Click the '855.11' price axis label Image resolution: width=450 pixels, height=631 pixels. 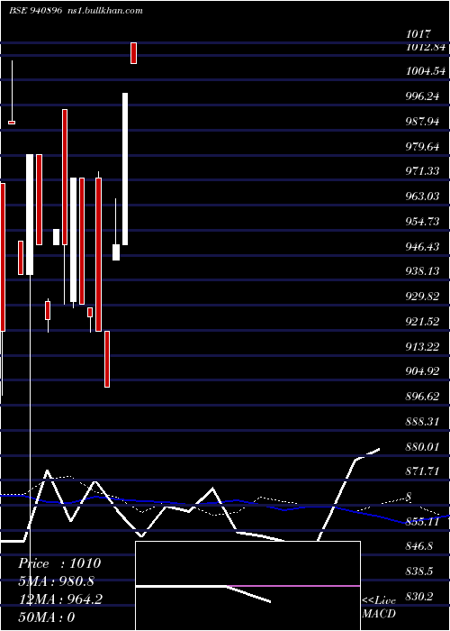click(x=423, y=522)
